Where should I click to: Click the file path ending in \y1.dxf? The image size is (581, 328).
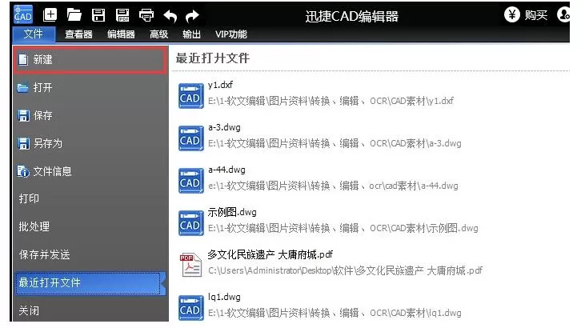[x=331, y=101]
